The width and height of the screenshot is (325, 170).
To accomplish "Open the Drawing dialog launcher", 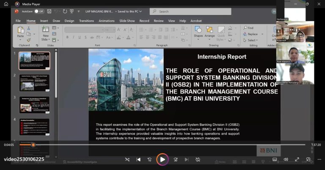I will [x=238, y=45].
